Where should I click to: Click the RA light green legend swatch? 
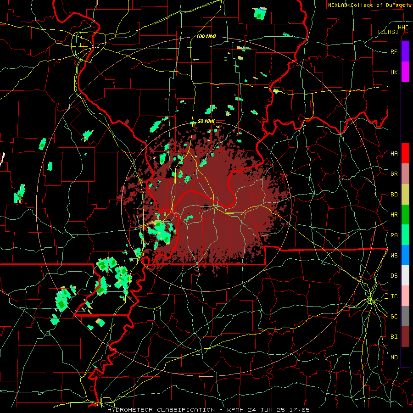[x=405, y=234]
